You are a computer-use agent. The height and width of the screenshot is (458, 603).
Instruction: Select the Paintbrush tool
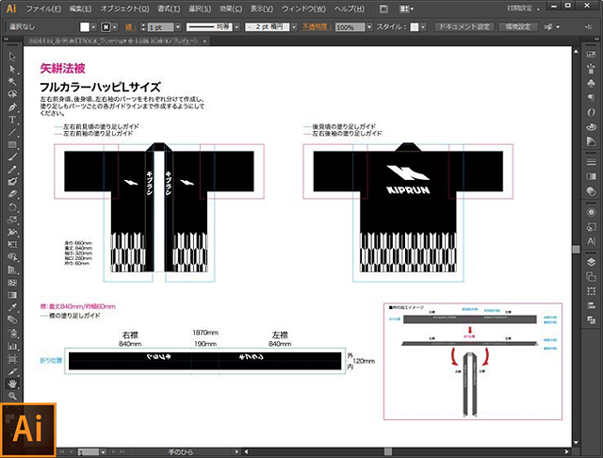point(12,156)
